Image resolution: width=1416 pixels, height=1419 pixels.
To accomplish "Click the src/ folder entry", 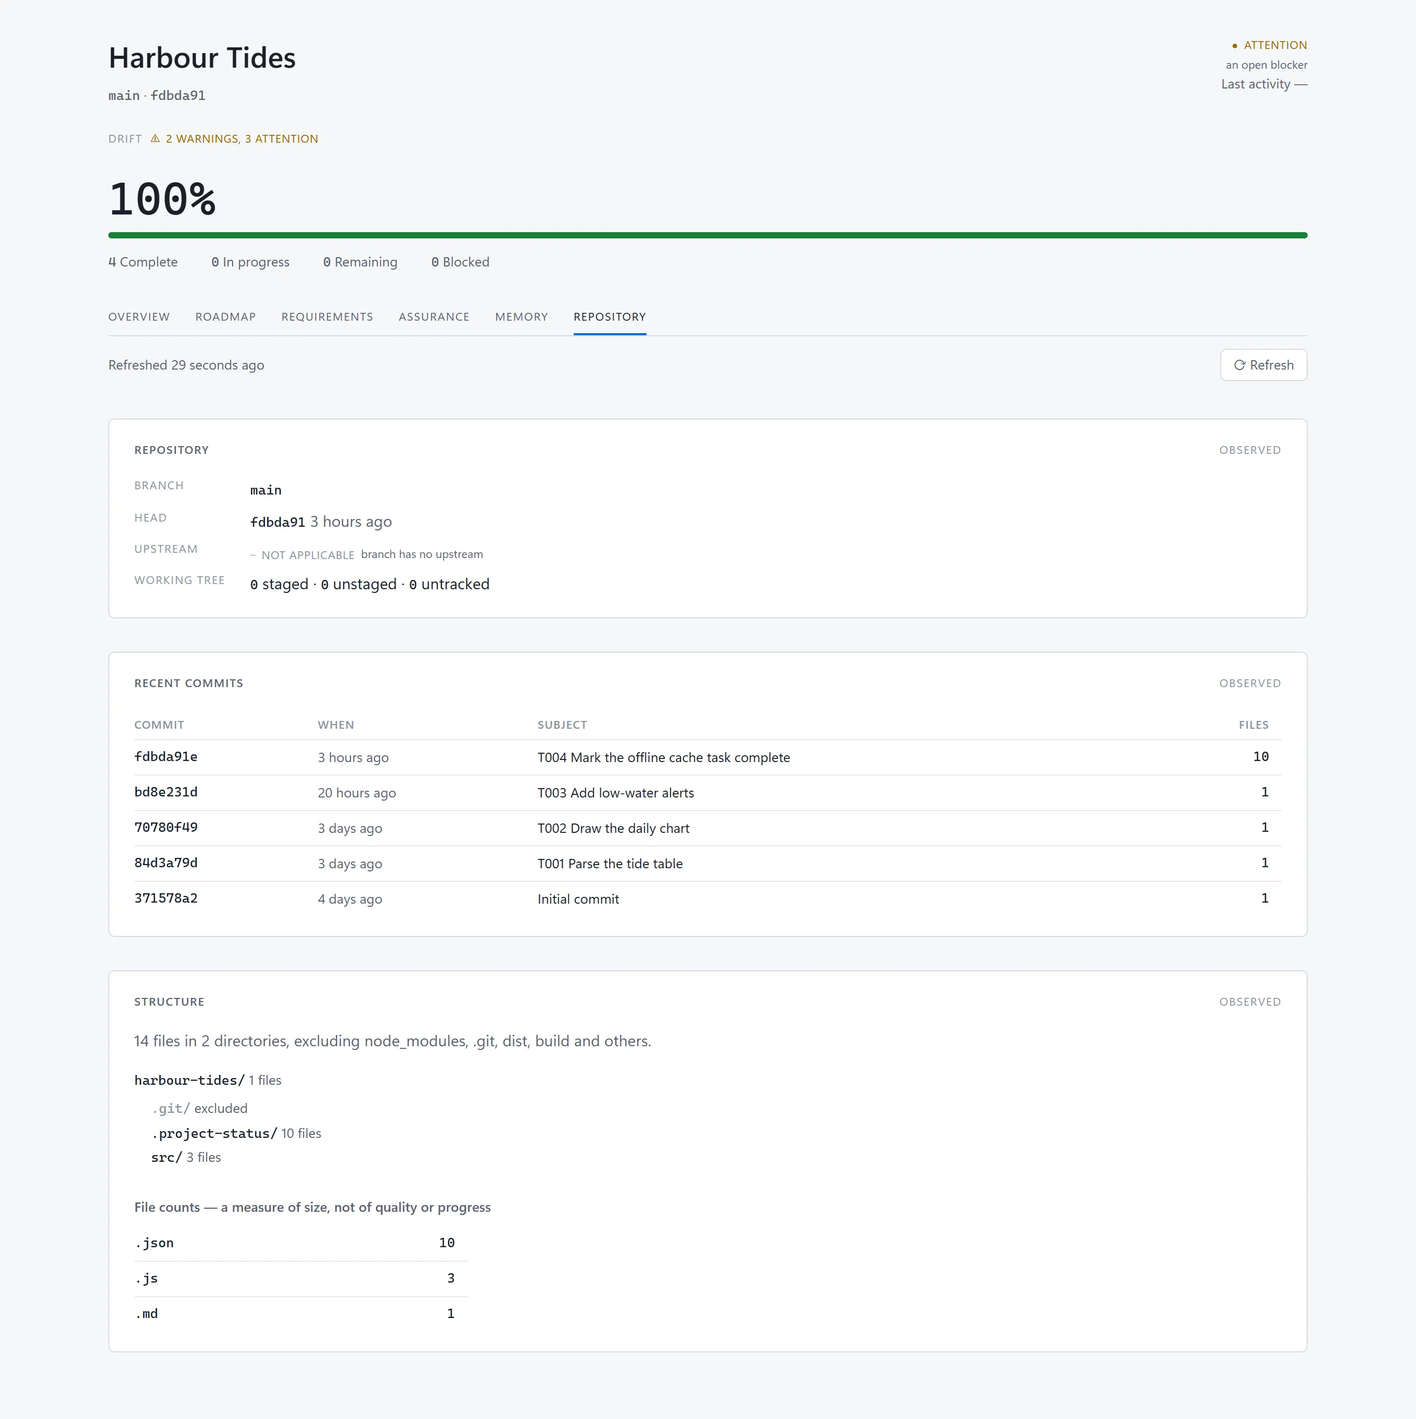I will (186, 1157).
